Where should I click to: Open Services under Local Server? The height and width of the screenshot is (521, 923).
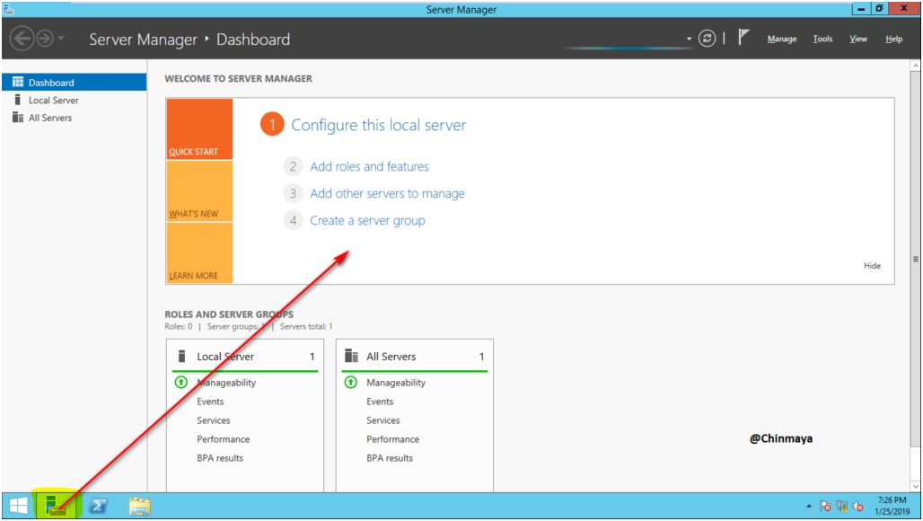(x=213, y=420)
